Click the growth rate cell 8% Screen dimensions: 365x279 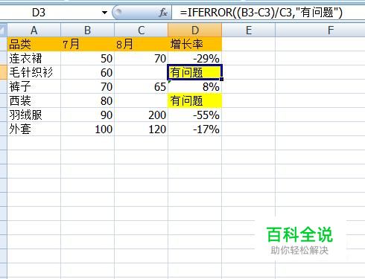pyautogui.click(x=195, y=86)
